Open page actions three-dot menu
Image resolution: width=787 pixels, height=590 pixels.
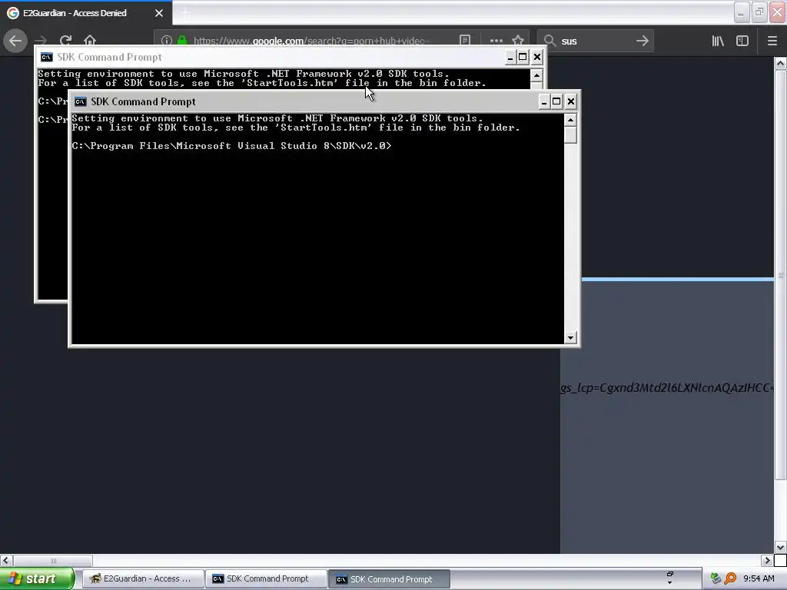[496, 41]
